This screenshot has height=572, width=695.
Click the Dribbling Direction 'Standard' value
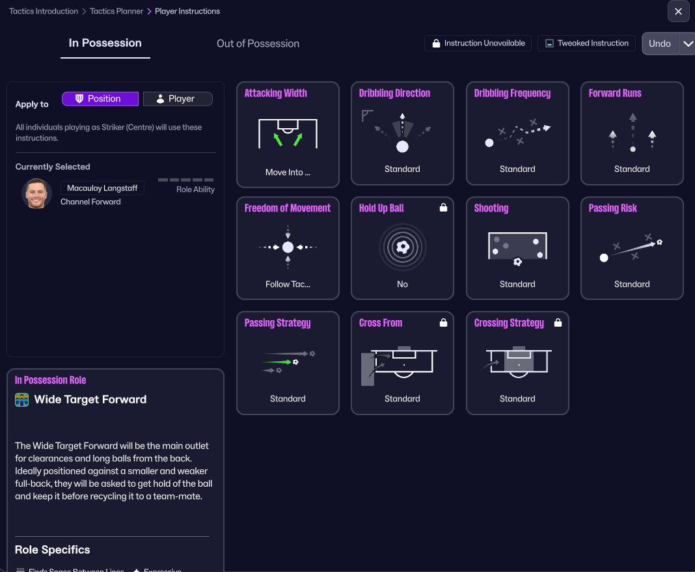(x=402, y=169)
